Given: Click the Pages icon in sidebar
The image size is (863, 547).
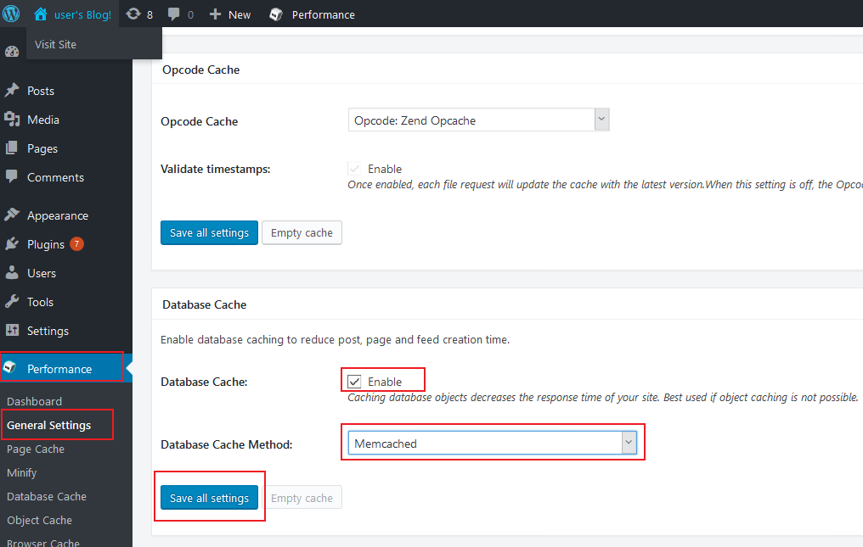Looking at the screenshot, I should click(x=12, y=148).
